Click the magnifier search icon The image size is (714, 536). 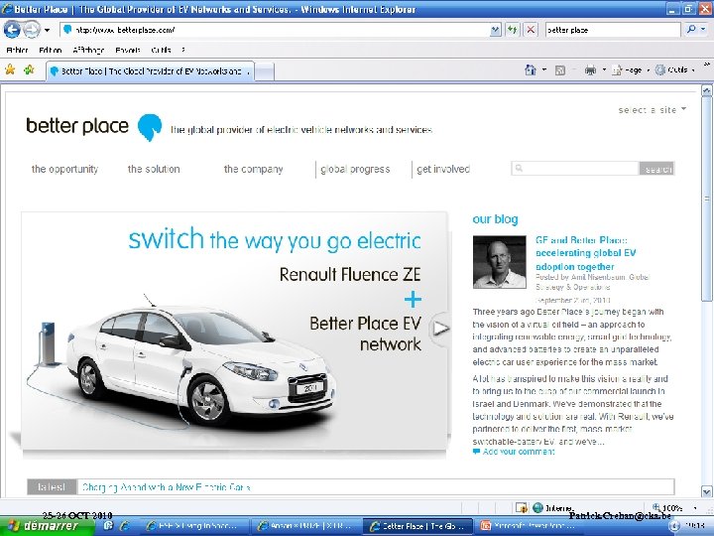point(691,30)
